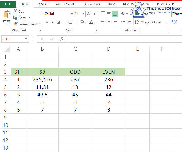
Task: Apply cell borders with the Borders icon
Action: point(70,22)
